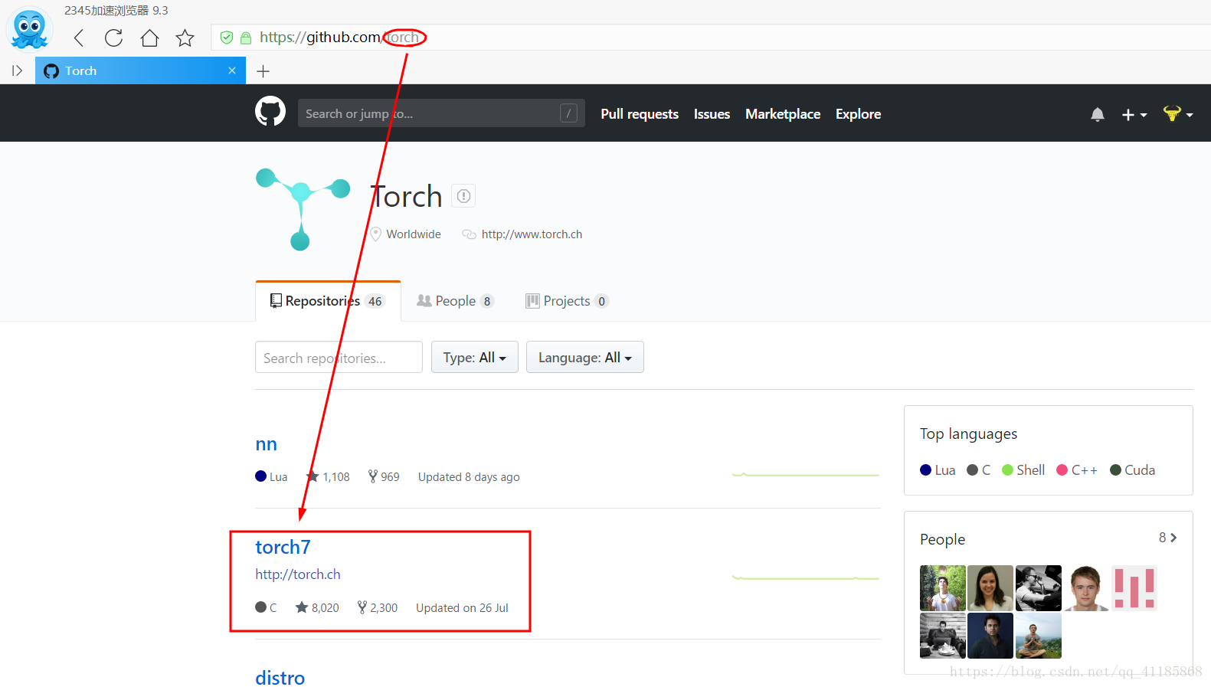
Task: Visit http://www.torch.ch website link
Action: click(x=532, y=234)
